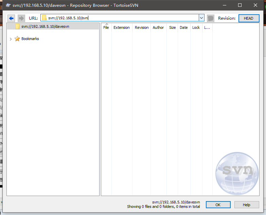Sort by Author column header
Image resolution: width=266 pixels, height=215 pixels.
pos(158,27)
